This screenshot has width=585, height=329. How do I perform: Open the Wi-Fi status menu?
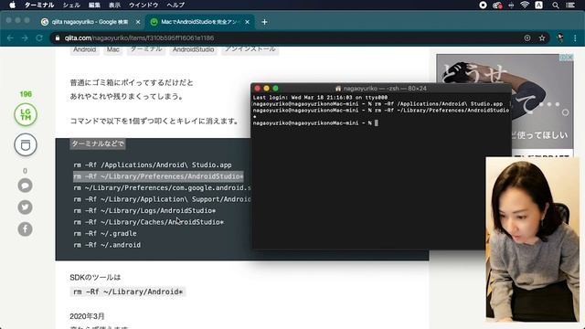tap(525, 5)
